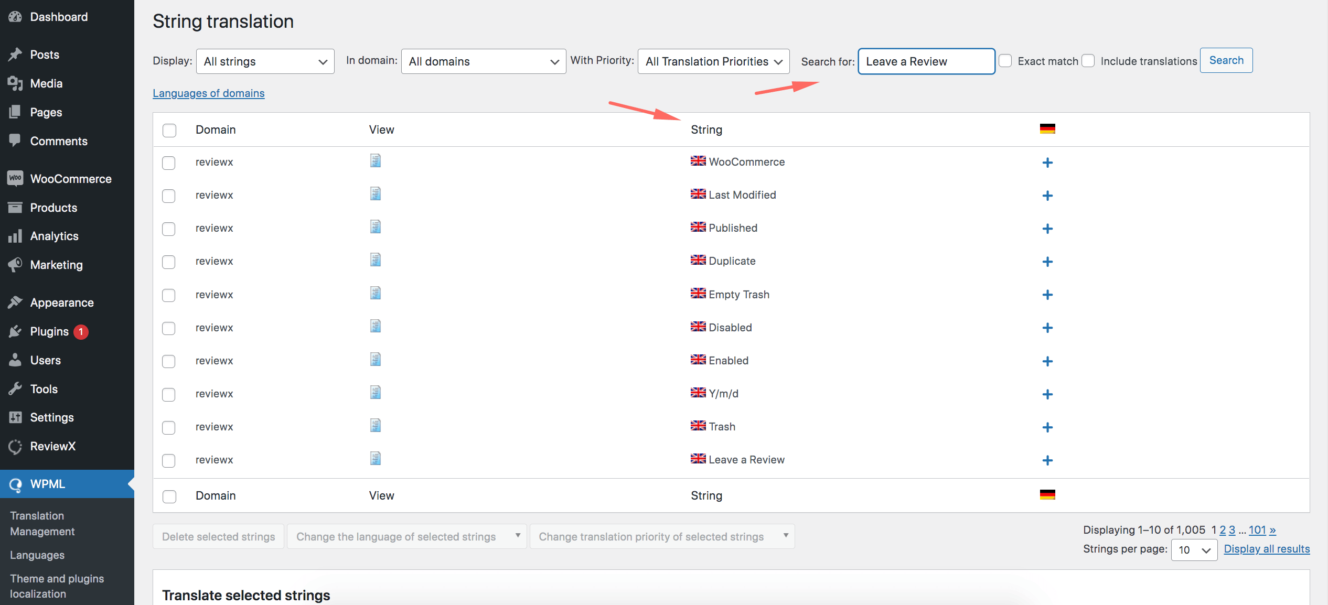The height and width of the screenshot is (605, 1328).
Task: Select the Leave a Review row checkbox
Action: (169, 460)
